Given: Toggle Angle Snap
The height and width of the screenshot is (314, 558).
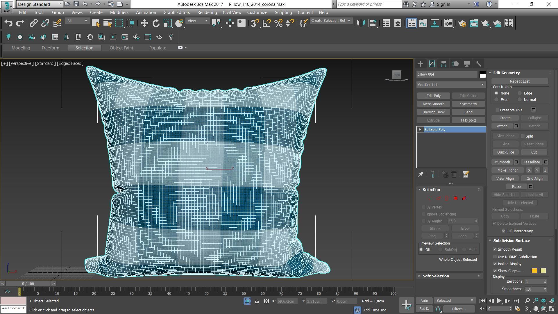Looking at the screenshot, I should 267,23.
